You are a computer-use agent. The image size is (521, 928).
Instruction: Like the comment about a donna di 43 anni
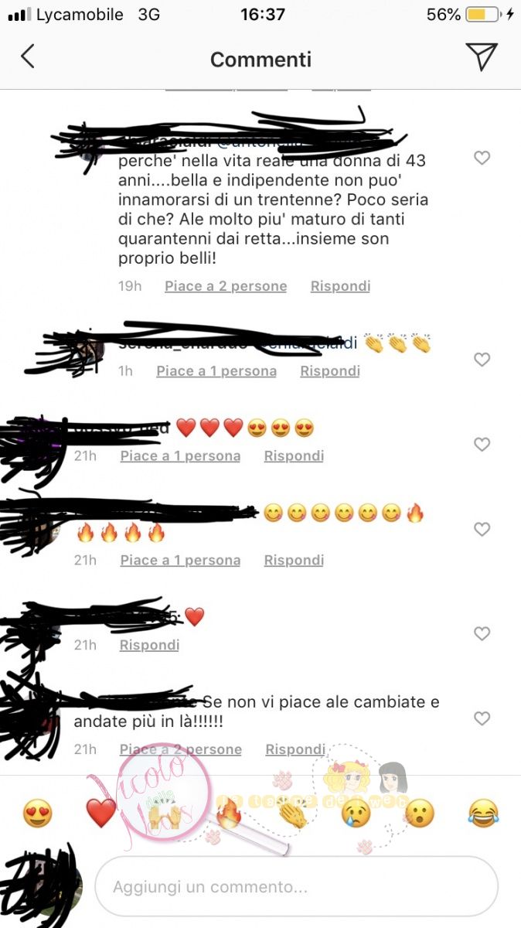(x=482, y=158)
